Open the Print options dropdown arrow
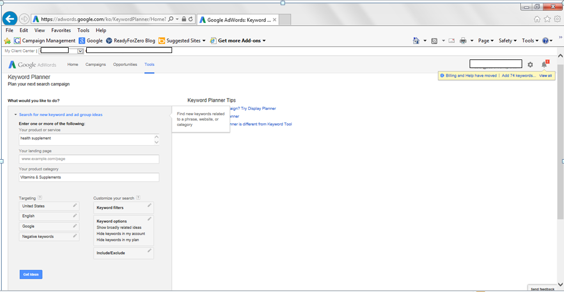 [472, 41]
